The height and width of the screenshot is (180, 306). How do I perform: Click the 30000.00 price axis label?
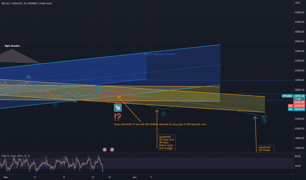pos(299,80)
